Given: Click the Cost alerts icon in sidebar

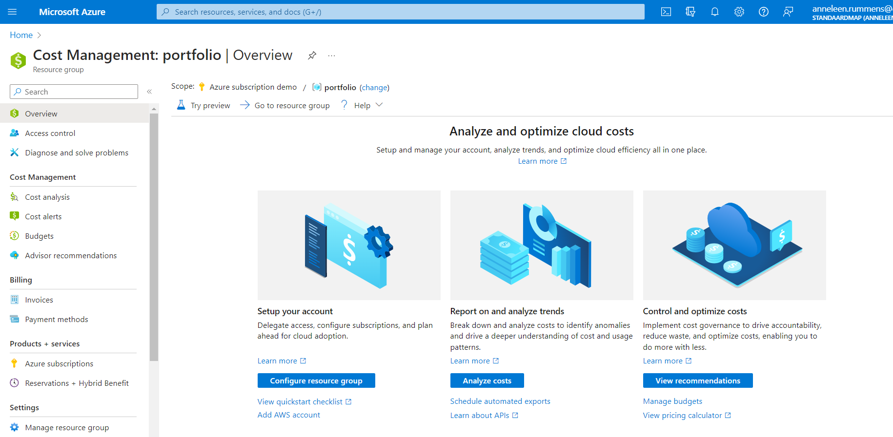Looking at the screenshot, I should (15, 216).
